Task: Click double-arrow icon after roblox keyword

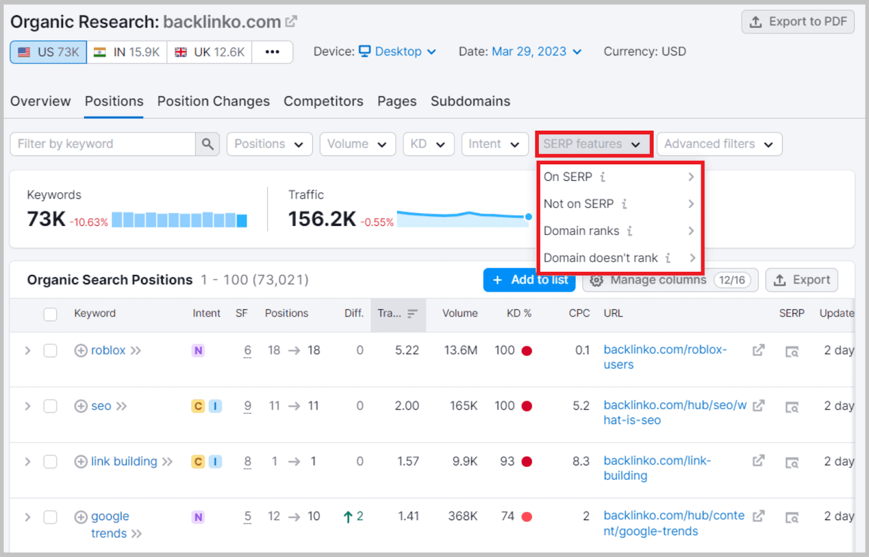Action: pos(136,351)
